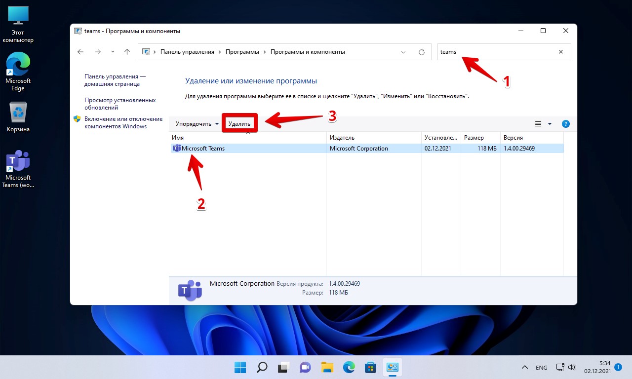This screenshot has width=632, height=379.
Task: Click the Back navigation arrow
Action: point(81,52)
